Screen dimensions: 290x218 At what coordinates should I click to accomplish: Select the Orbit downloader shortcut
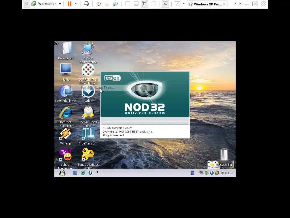88,94
